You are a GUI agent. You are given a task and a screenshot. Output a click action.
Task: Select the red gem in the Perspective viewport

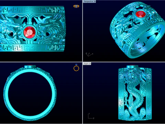(141, 14)
